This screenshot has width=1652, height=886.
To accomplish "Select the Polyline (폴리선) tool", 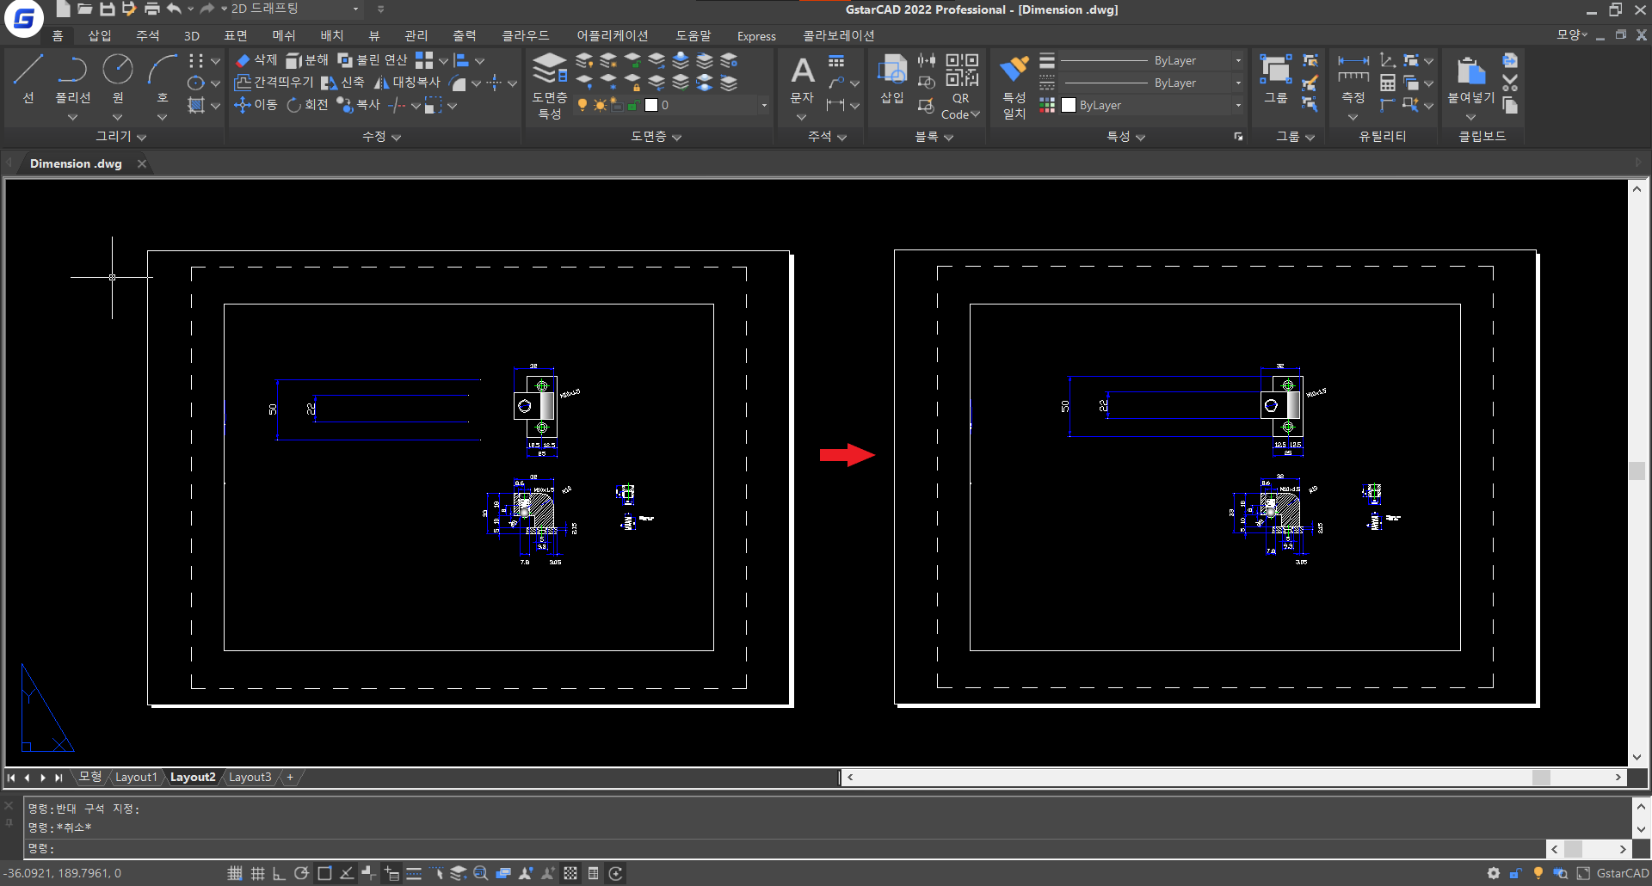I will pos(73,78).
